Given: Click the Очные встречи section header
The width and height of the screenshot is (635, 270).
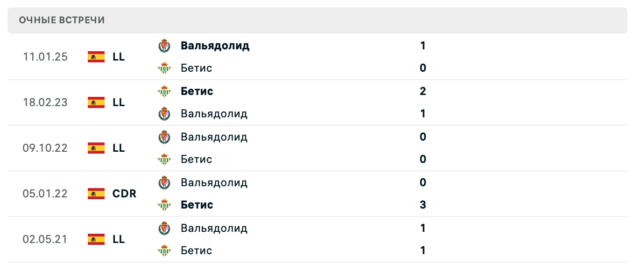Looking at the screenshot, I should [62, 20].
